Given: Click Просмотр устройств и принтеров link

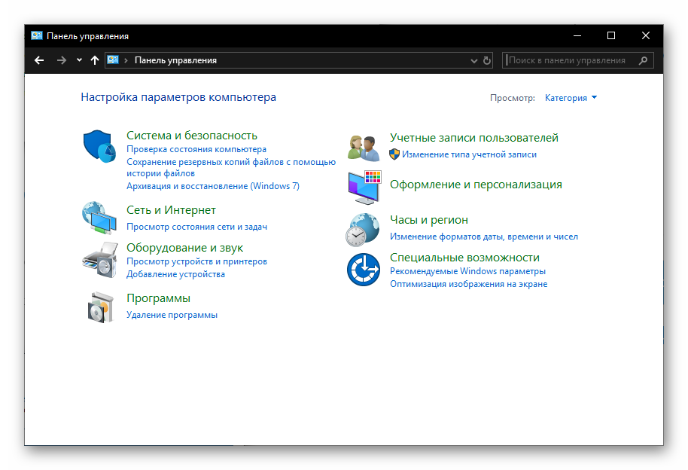Looking at the screenshot, I should pyautogui.click(x=196, y=261).
